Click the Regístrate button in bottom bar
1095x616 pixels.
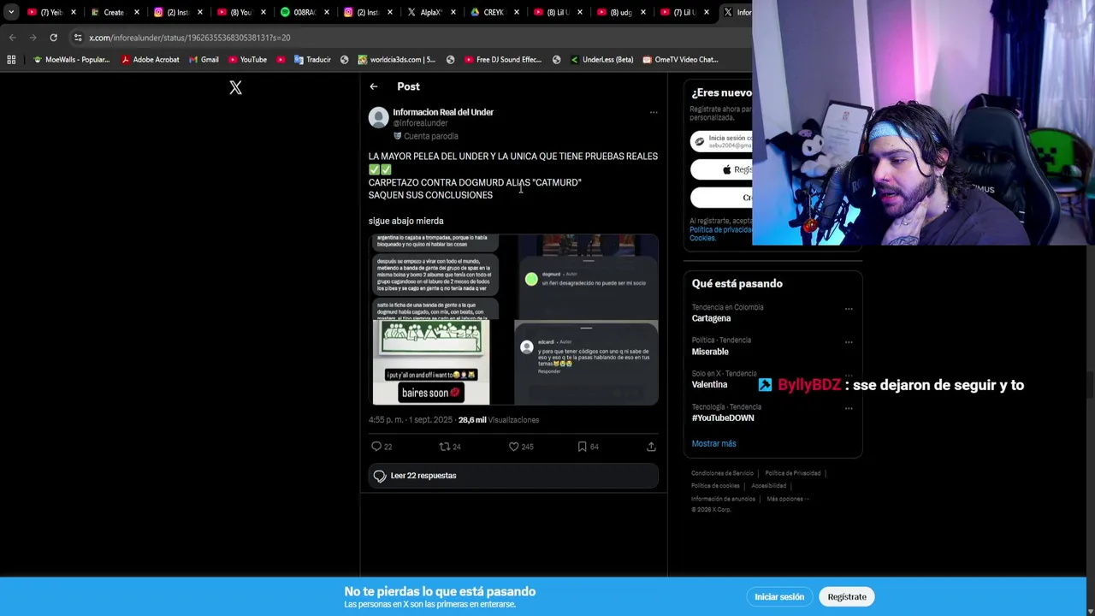click(x=847, y=597)
